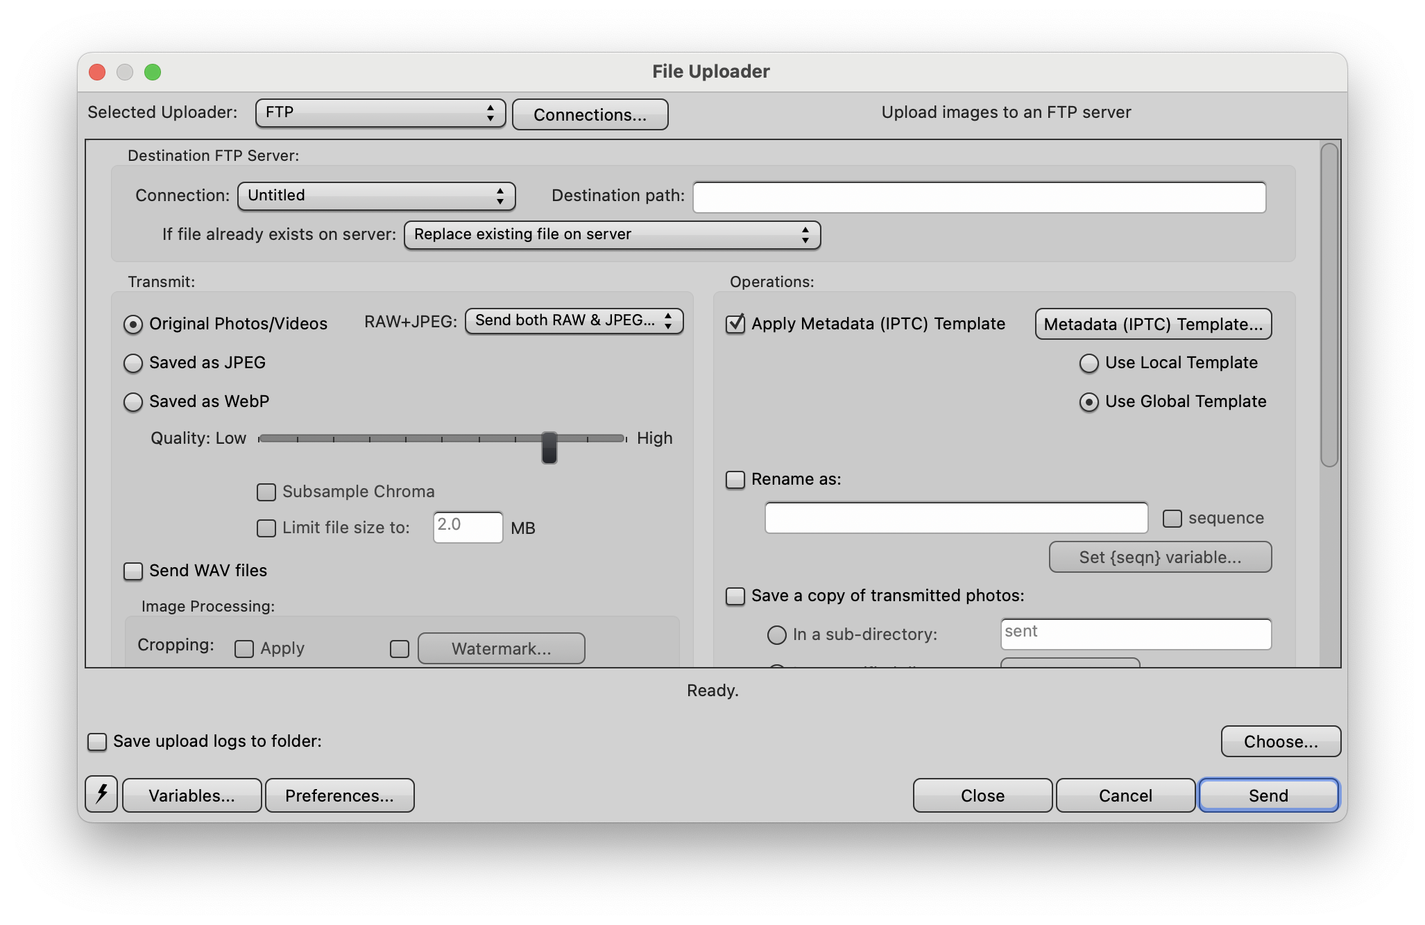Click the lightning bolt icon button
This screenshot has width=1425, height=925.
tap(101, 794)
